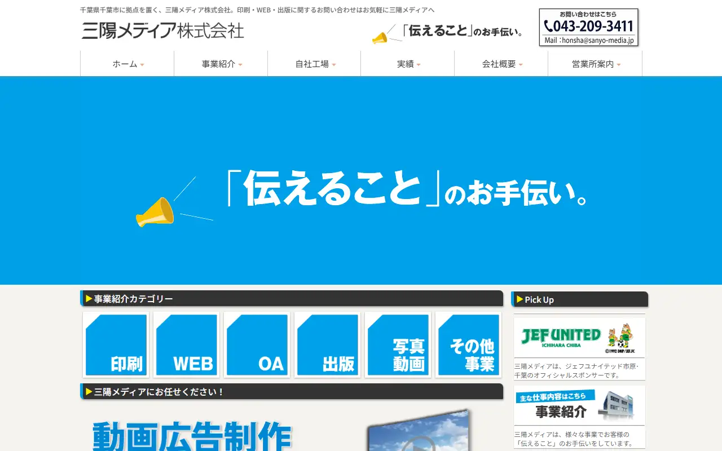Go to the ホーム navigation item
Viewport: 722px width, 451px height.
pos(127,64)
